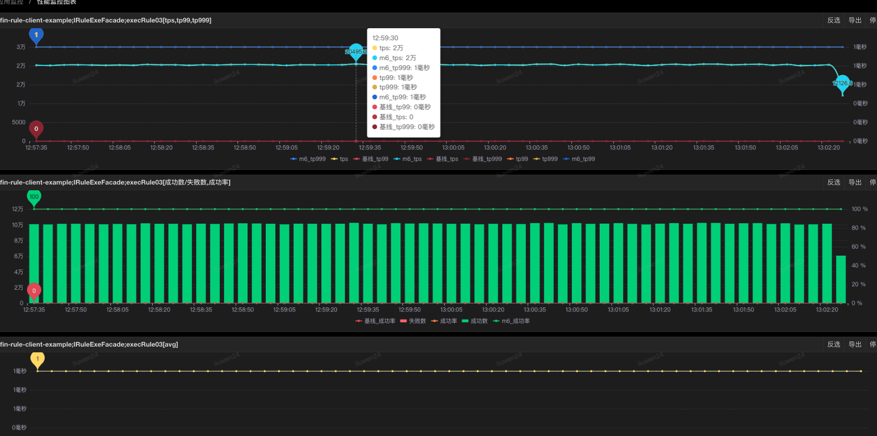
Task: Click the cyan 20495 peak marker pin
Action: tap(356, 51)
